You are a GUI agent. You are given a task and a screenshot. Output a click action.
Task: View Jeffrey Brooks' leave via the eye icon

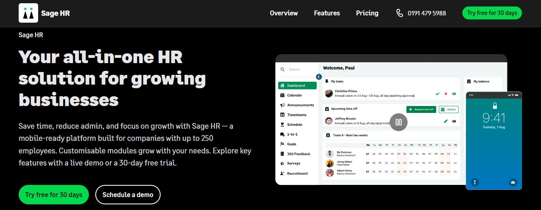click(x=454, y=121)
